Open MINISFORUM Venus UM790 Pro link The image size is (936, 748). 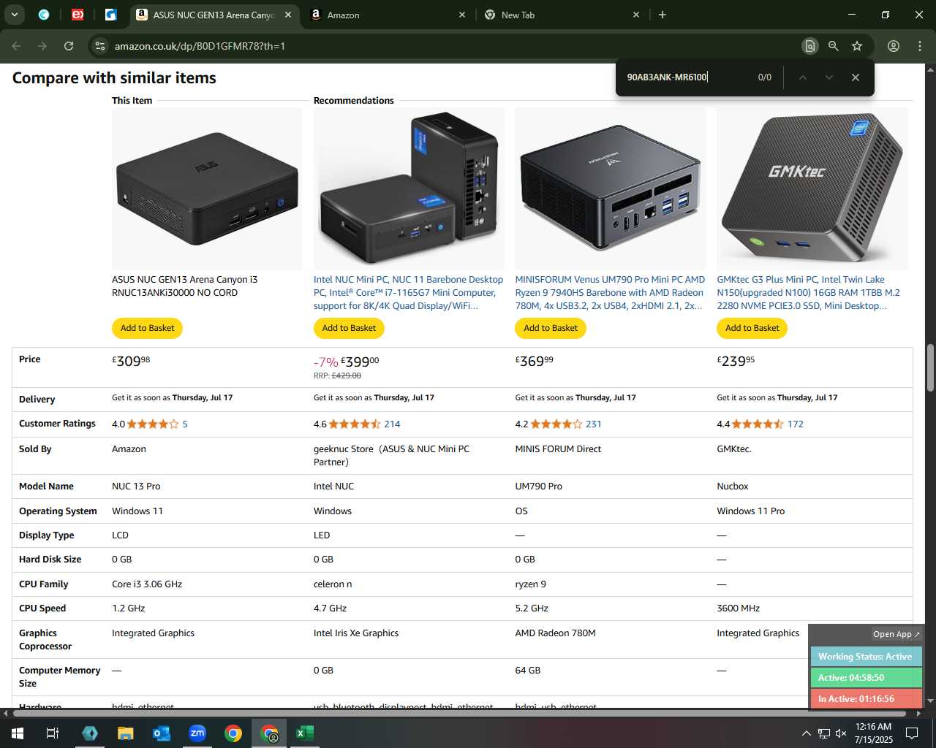610,292
